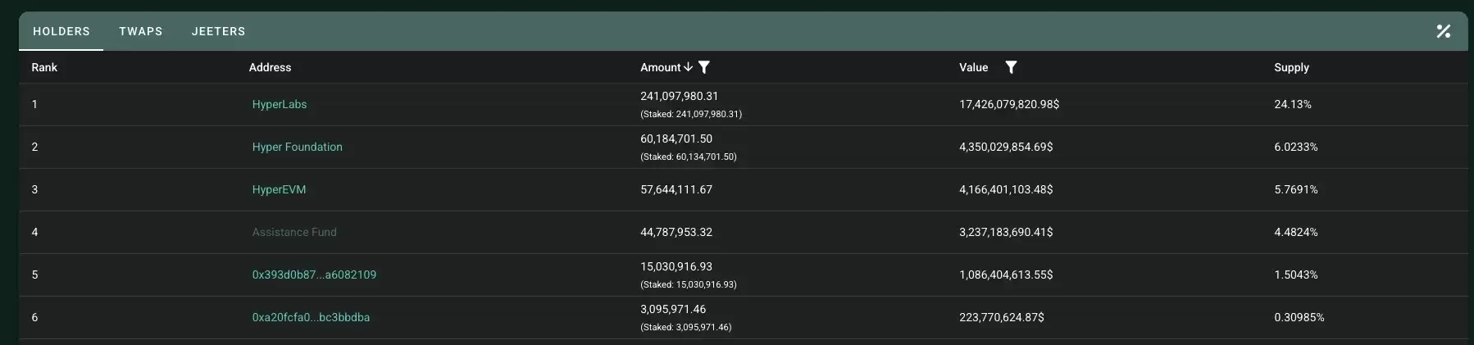Select amount 15,030,916.93

[676, 266]
